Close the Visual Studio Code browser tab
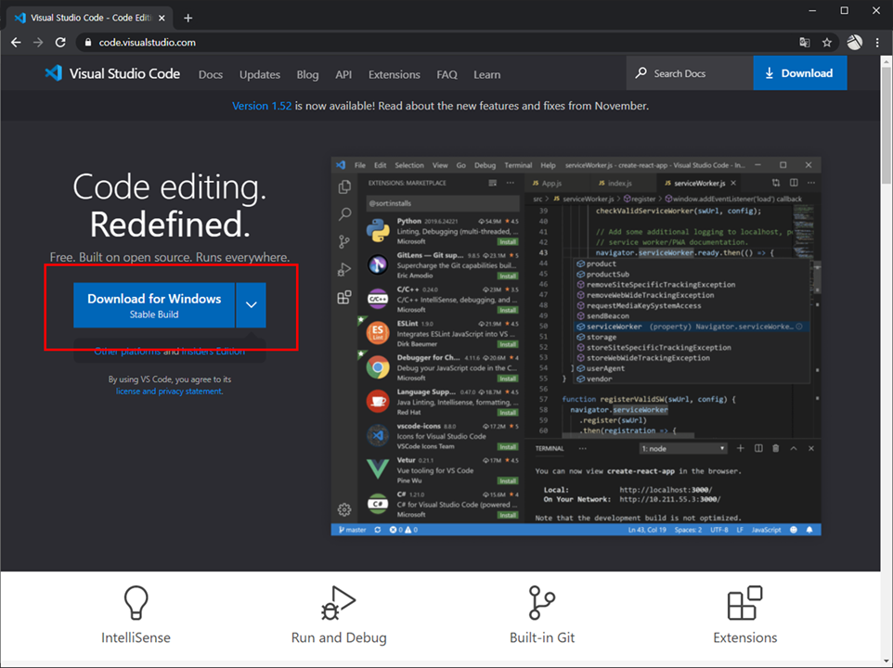The height and width of the screenshot is (668, 893). click(162, 19)
